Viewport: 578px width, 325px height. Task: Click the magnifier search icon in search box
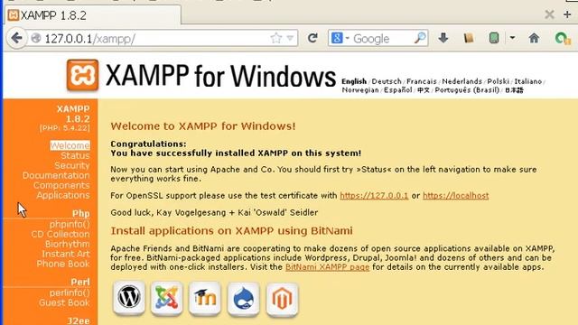[420, 38]
